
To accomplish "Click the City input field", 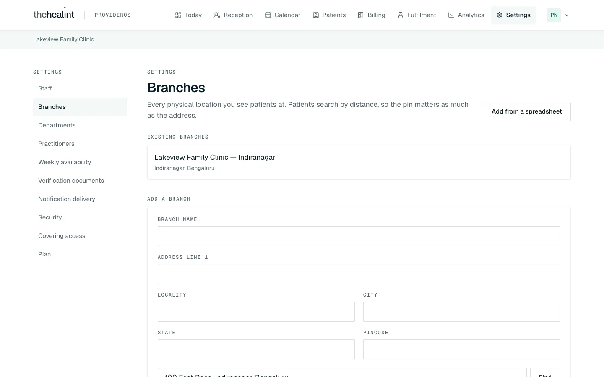I will pos(462,312).
